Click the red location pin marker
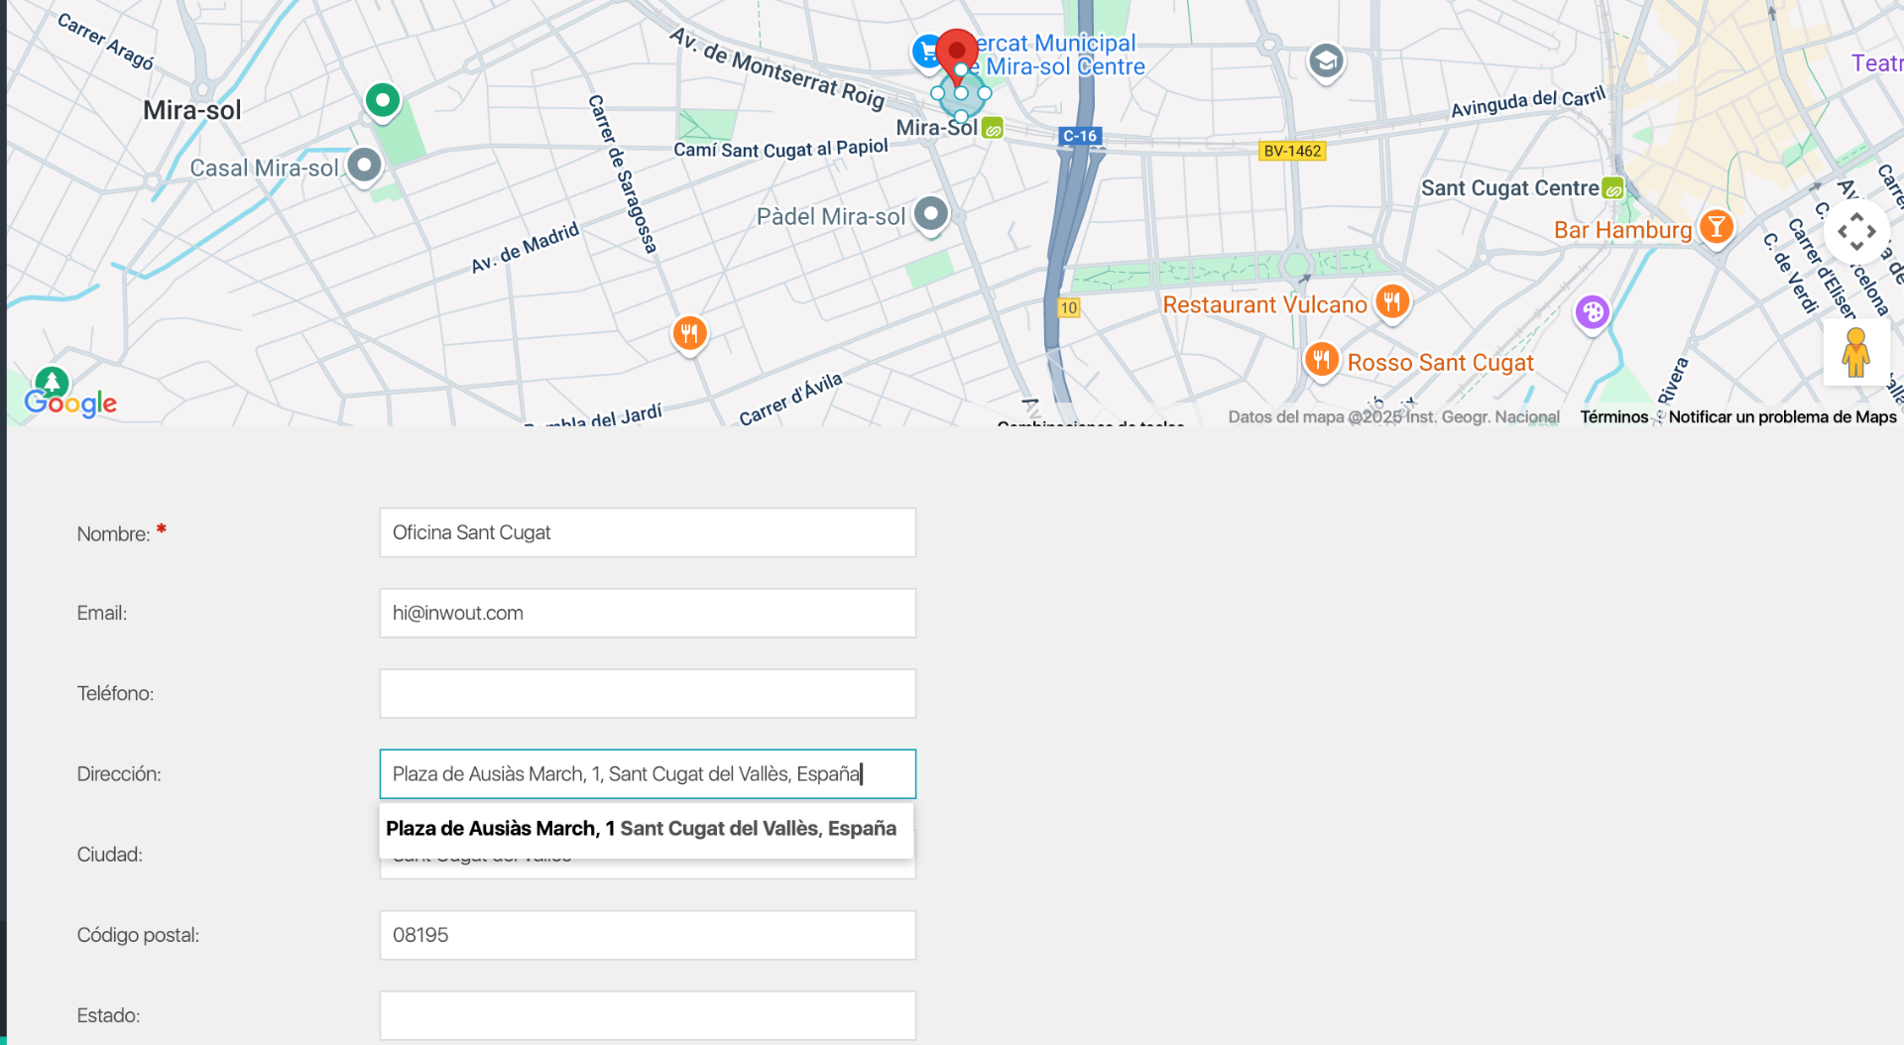Image resolution: width=1904 pixels, height=1045 pixels. point(957,55)
